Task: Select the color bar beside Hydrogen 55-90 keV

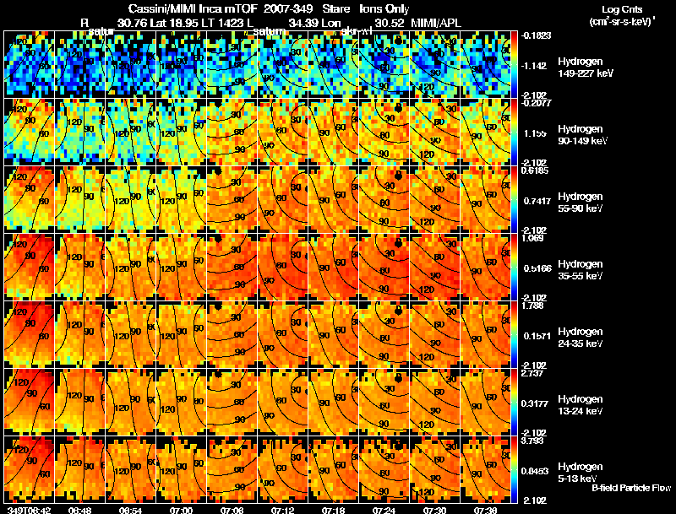Action: pyautogui.click(x=514, y=200)
